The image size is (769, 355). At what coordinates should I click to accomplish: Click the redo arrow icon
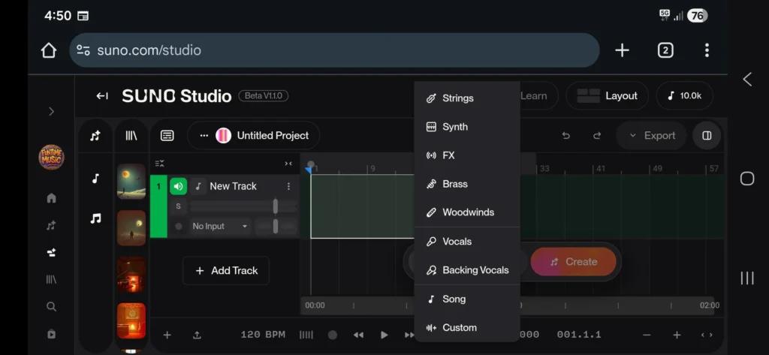point(597,136)
